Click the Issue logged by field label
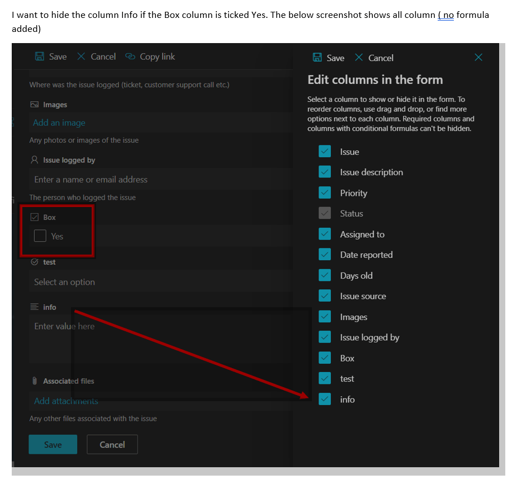The image size is (512, 484). click(69, 160)
